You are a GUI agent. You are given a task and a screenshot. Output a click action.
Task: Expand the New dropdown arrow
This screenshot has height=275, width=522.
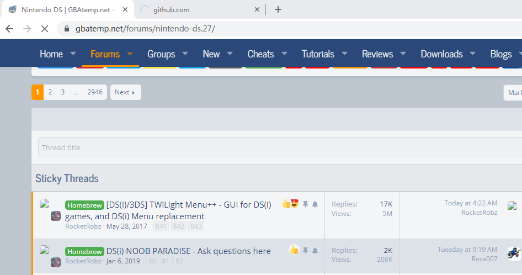click(230, 54)
